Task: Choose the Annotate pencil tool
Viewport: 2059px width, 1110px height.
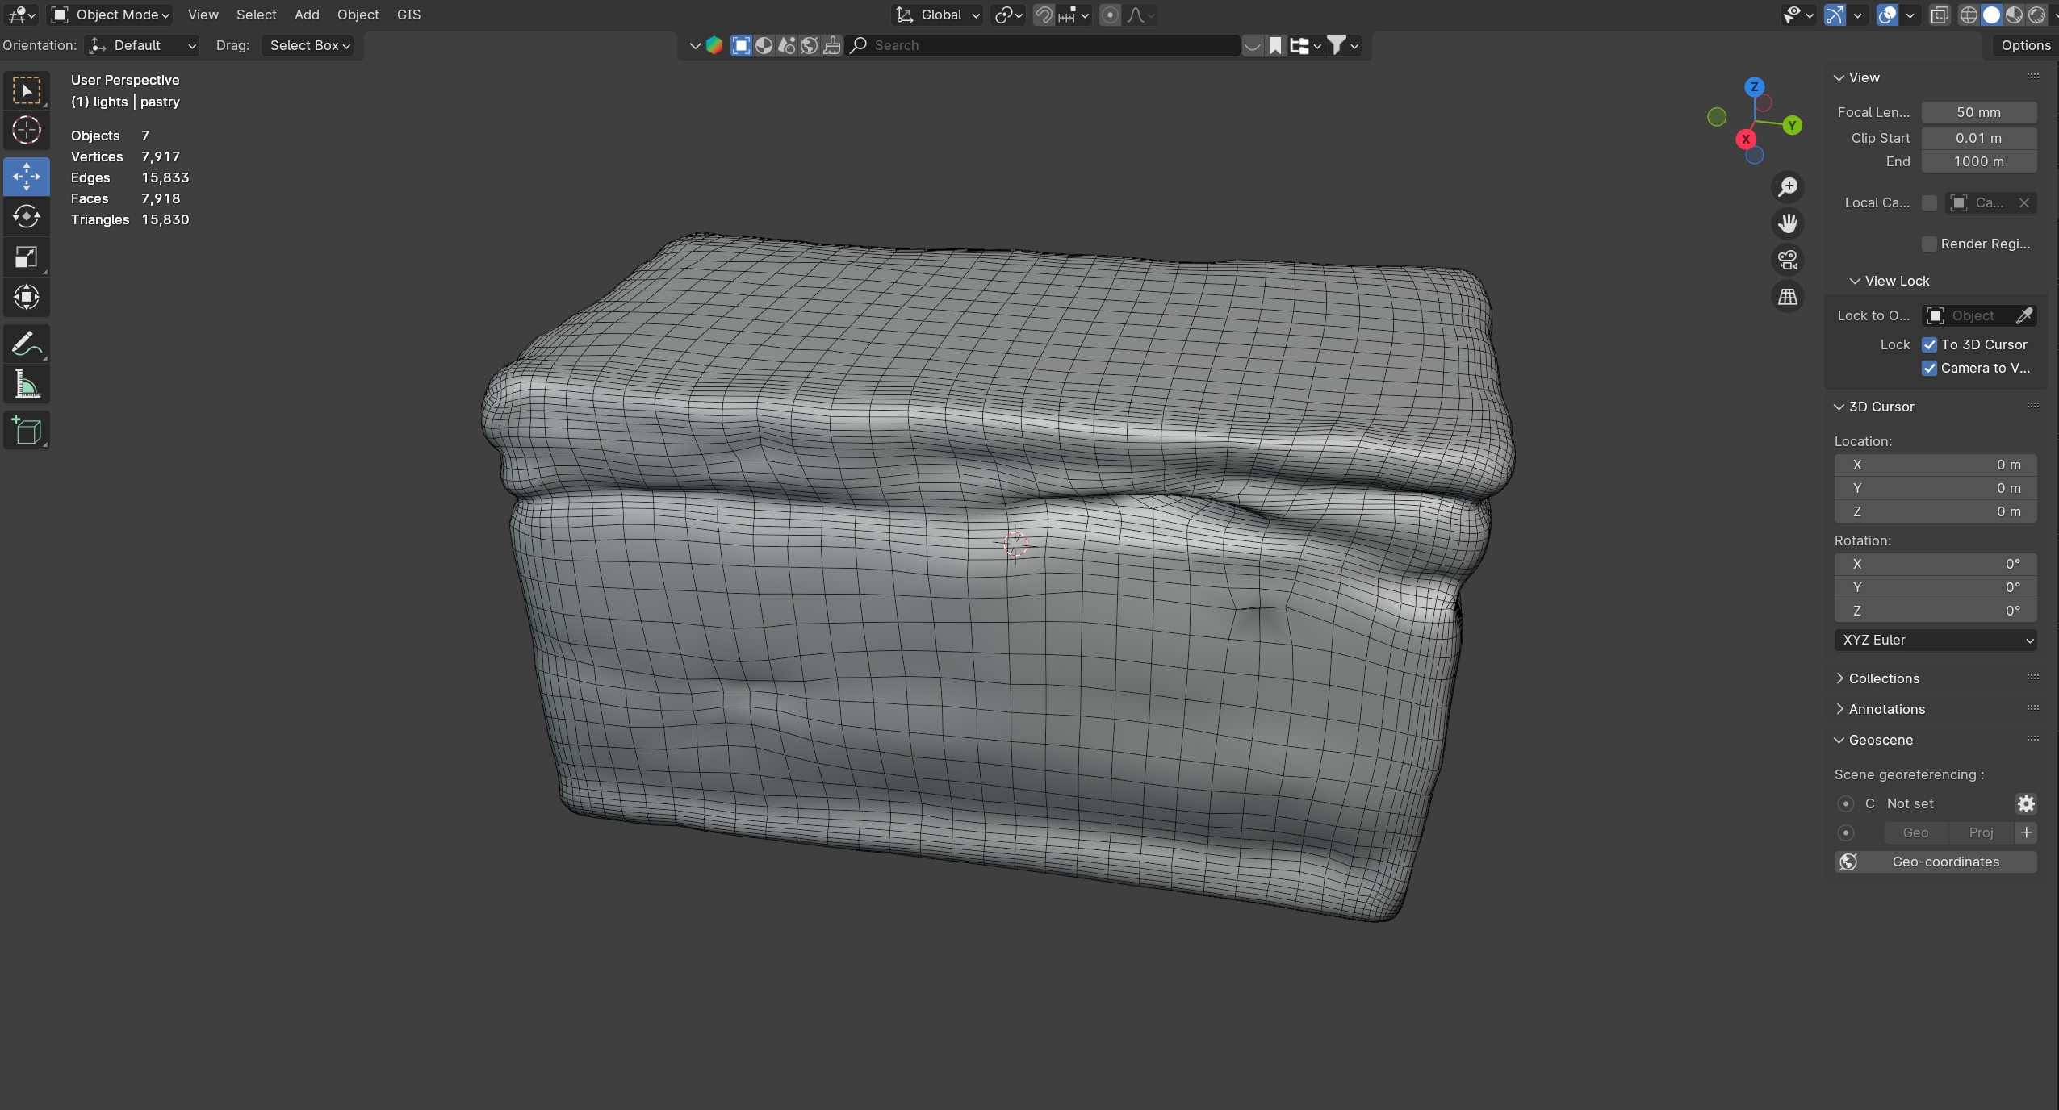Action: tap(27, 344)
